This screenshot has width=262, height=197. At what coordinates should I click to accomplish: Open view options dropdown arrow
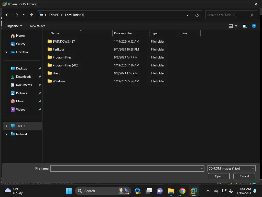point(236,26)
